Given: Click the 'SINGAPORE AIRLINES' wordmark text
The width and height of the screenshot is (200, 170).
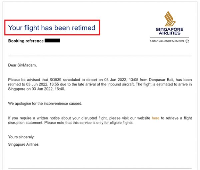Looking at the screenshot, I should click(169, 31).
